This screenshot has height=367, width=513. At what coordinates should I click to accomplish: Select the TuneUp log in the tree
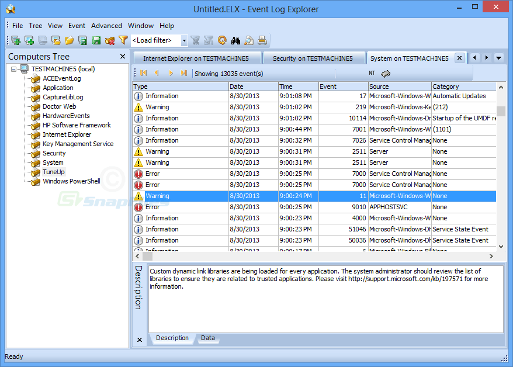(x=53, y=172)
